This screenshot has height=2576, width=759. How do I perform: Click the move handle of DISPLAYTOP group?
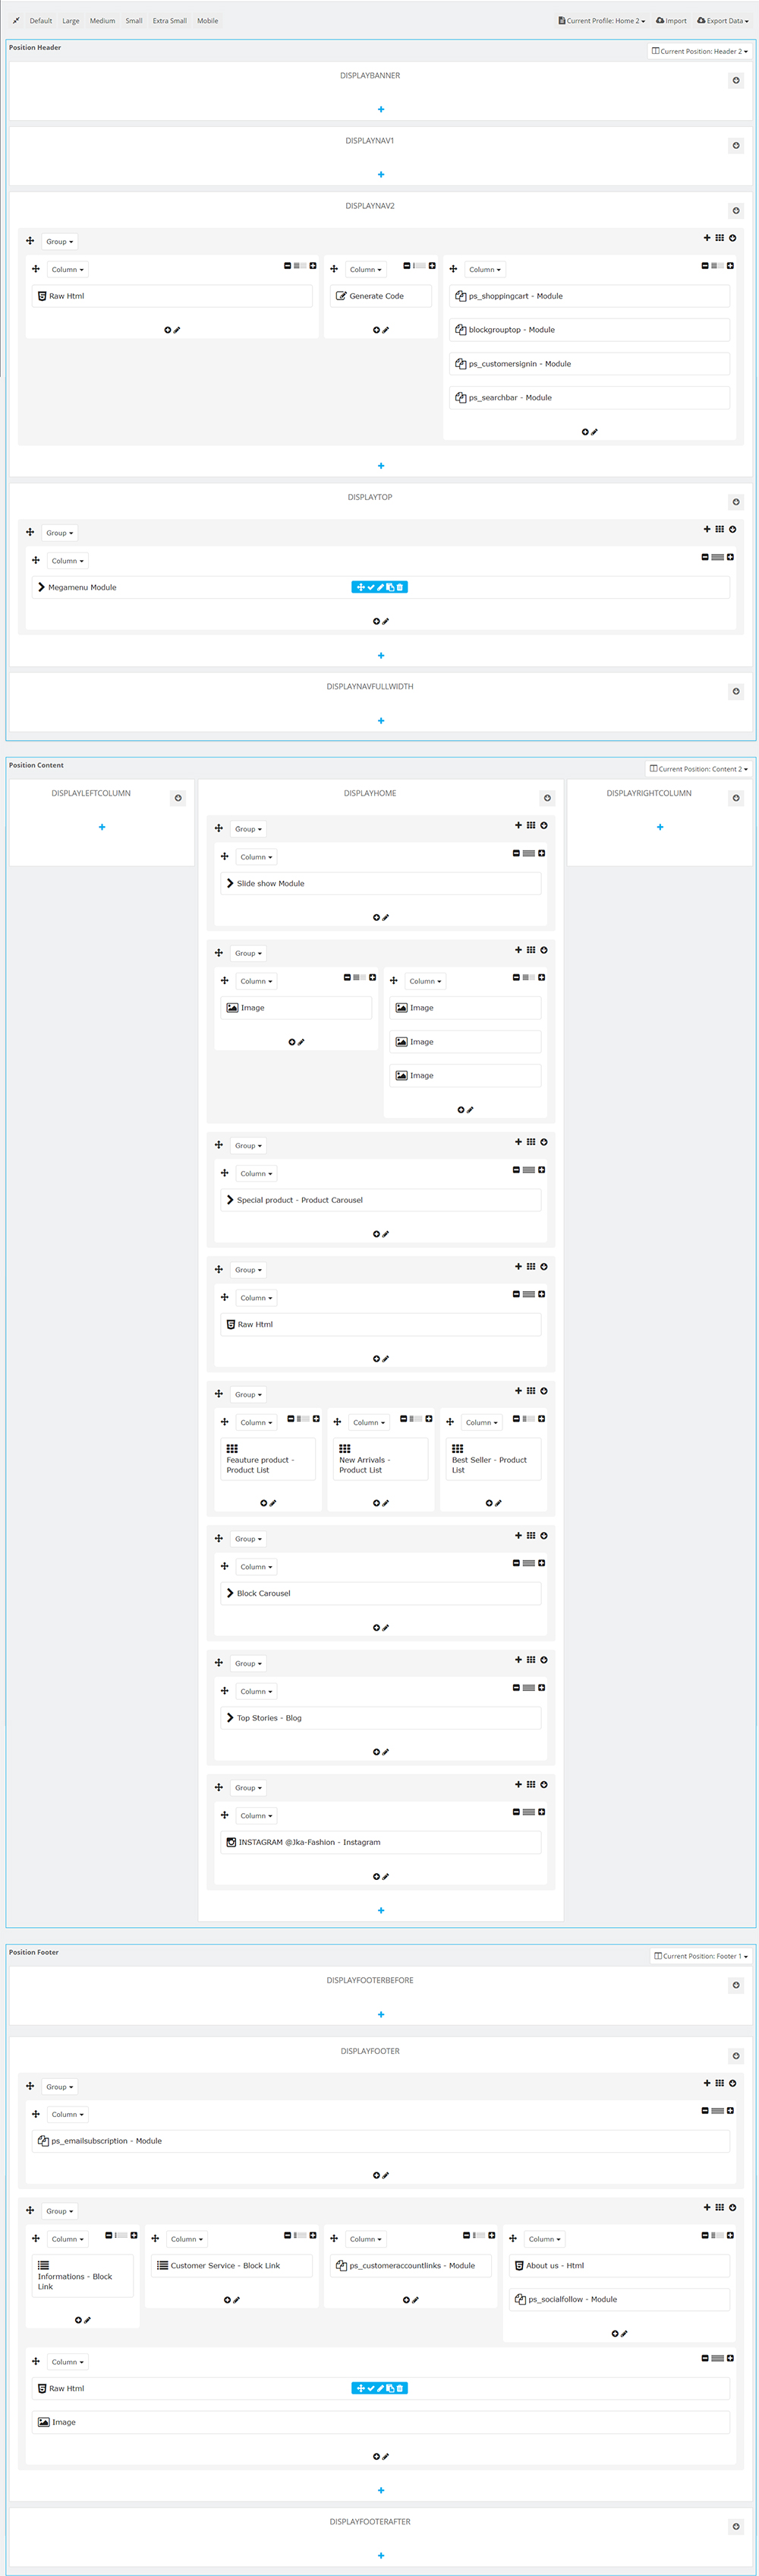coord(30,532)
